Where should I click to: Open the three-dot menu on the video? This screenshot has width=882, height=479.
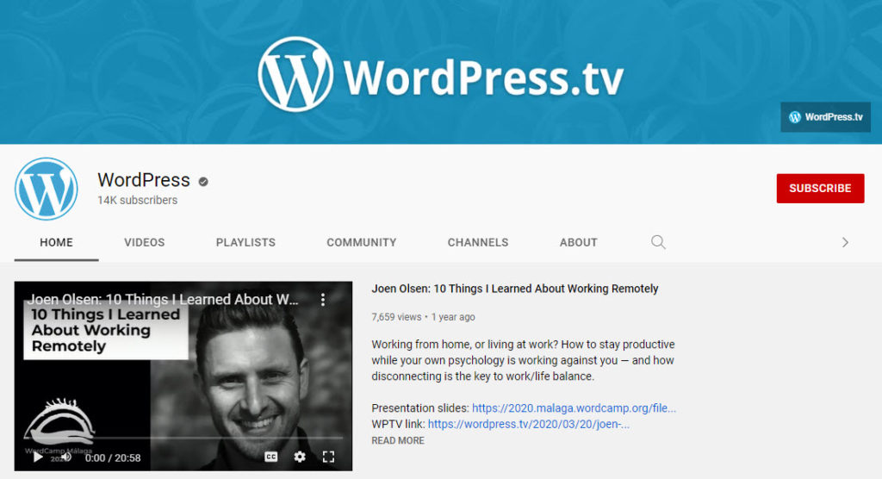pyautogui.click(x=323, y=300)
